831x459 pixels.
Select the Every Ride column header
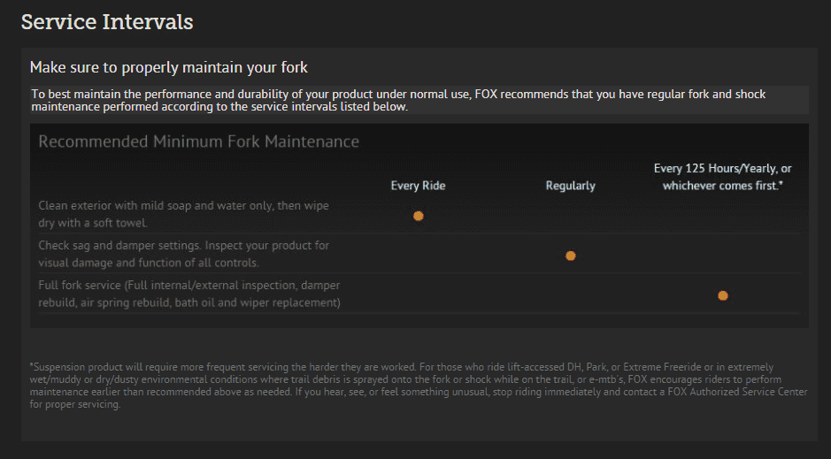[418, 186]
